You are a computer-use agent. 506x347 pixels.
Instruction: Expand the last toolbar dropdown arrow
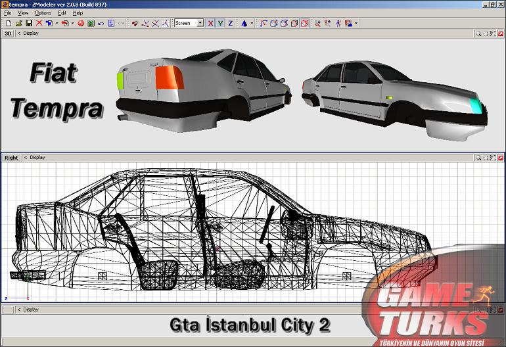(356, 23)
